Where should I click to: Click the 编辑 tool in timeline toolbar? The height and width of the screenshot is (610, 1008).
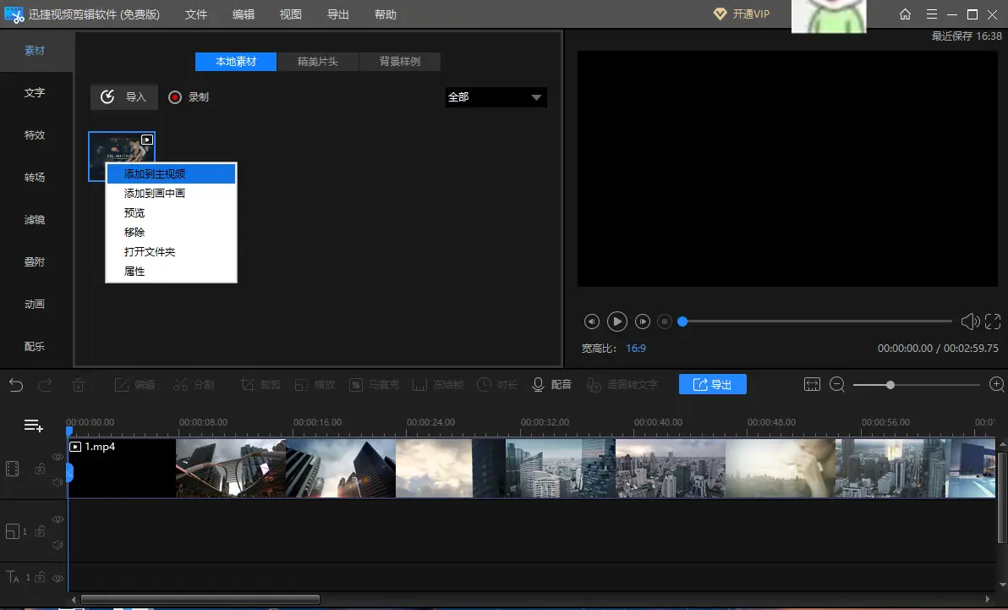135,385
